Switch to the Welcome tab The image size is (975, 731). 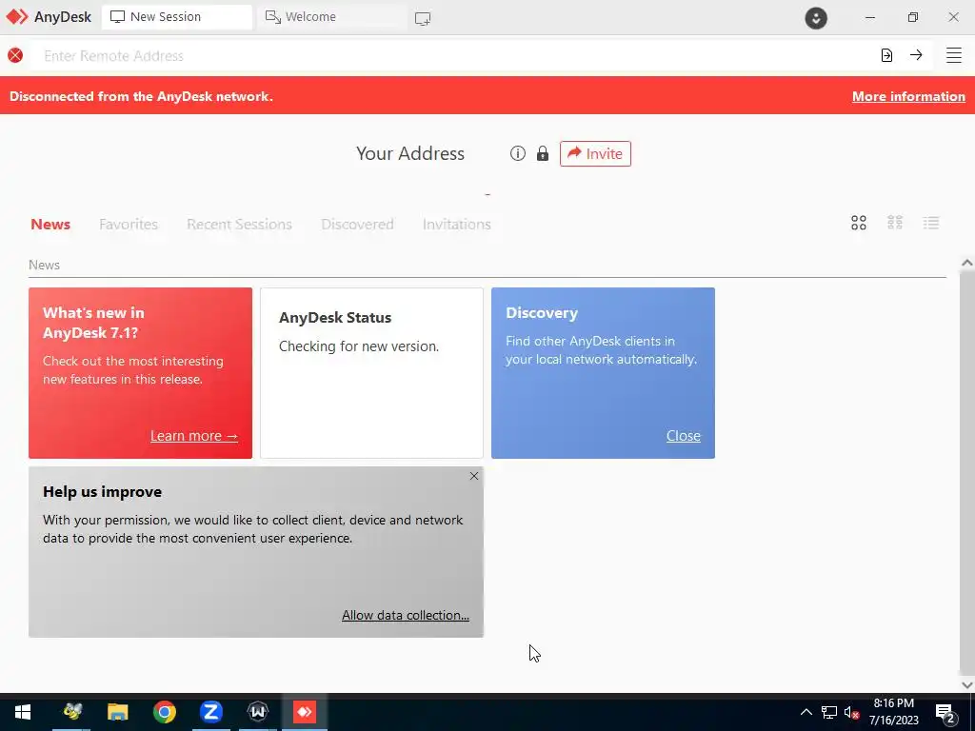click(x=331, y=17)
